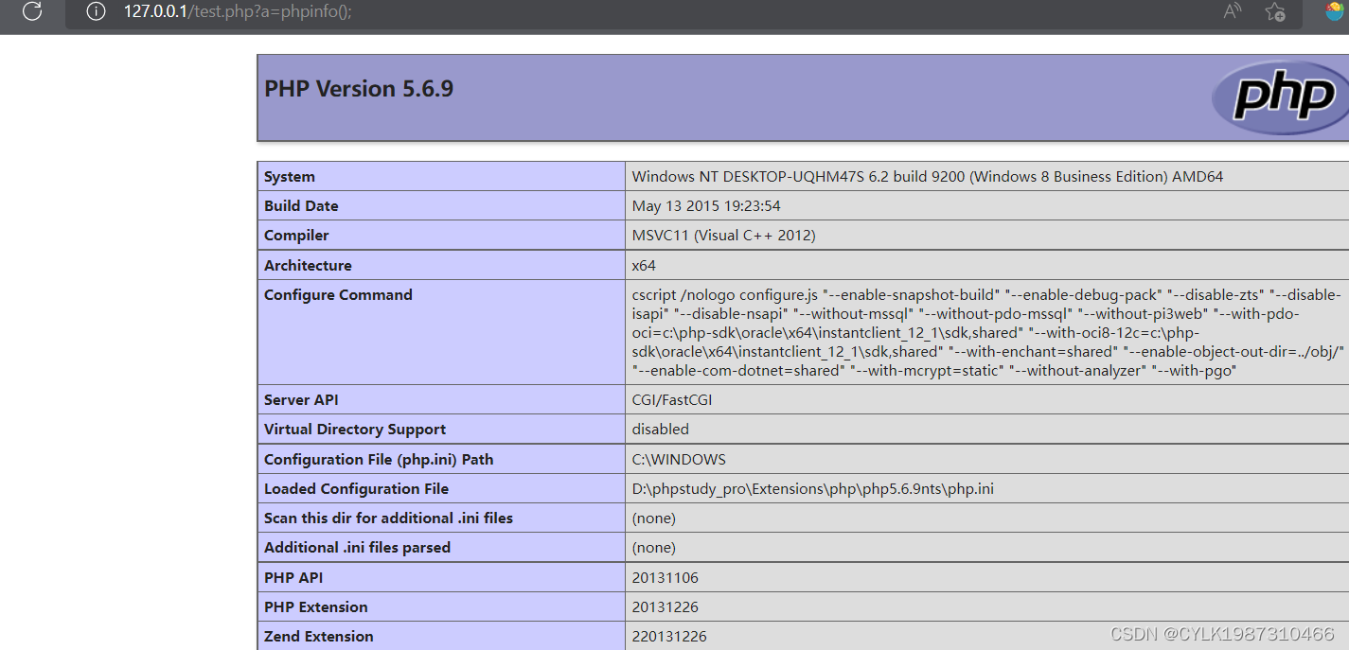Click '(none)' next to Scan this dir
This screenshot has width=1349, height=650.
(x=653, y=518)
